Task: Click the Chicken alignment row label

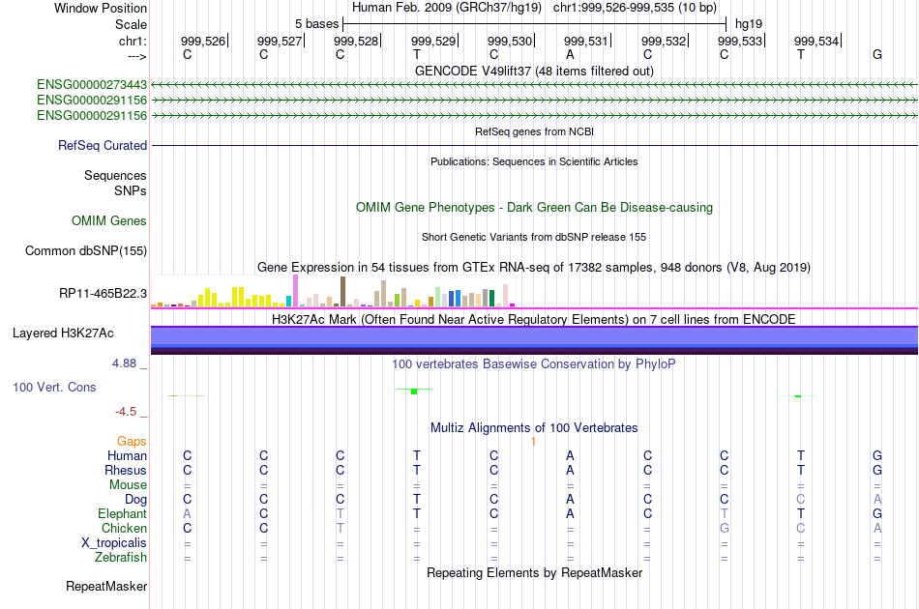Action: coord(124,528)
